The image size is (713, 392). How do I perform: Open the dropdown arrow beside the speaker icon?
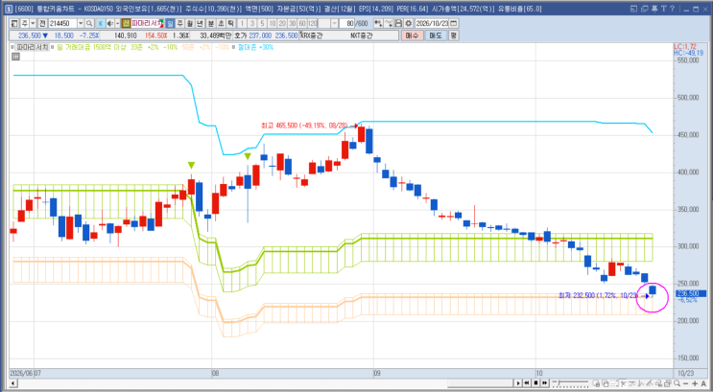[x=117, y=23]
